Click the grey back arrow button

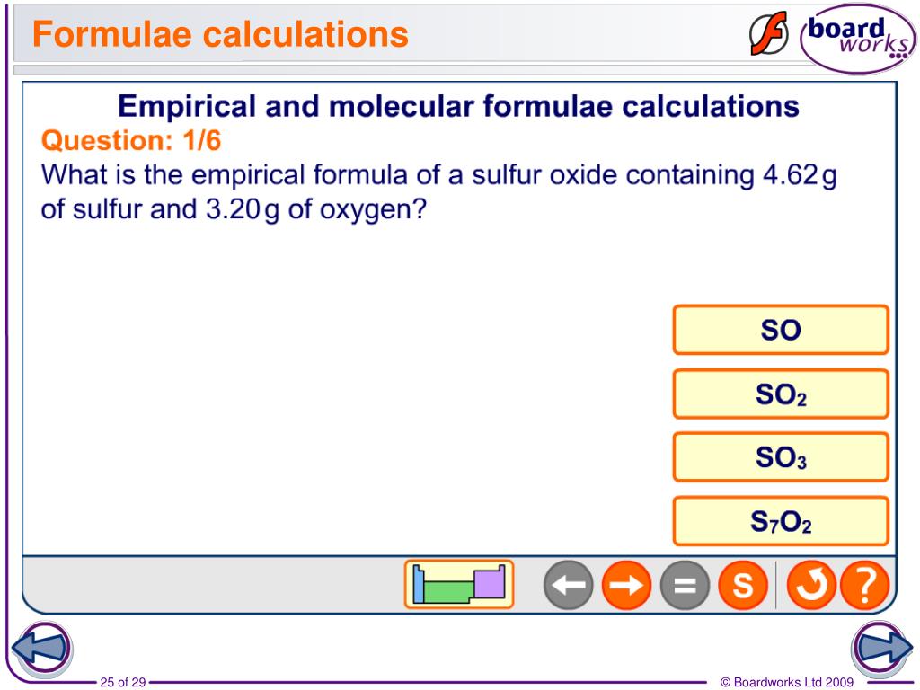click(568, 585)
